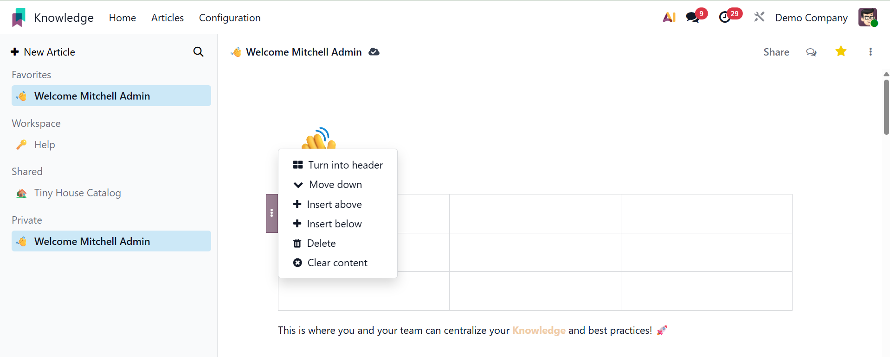Open the article comments chat icon

point(811,52)
